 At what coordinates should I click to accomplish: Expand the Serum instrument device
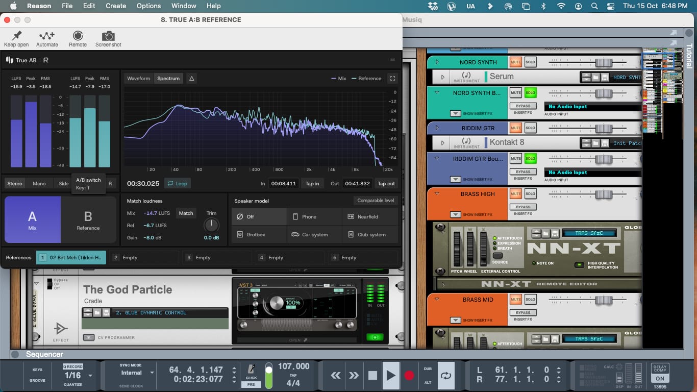(442, 77)
